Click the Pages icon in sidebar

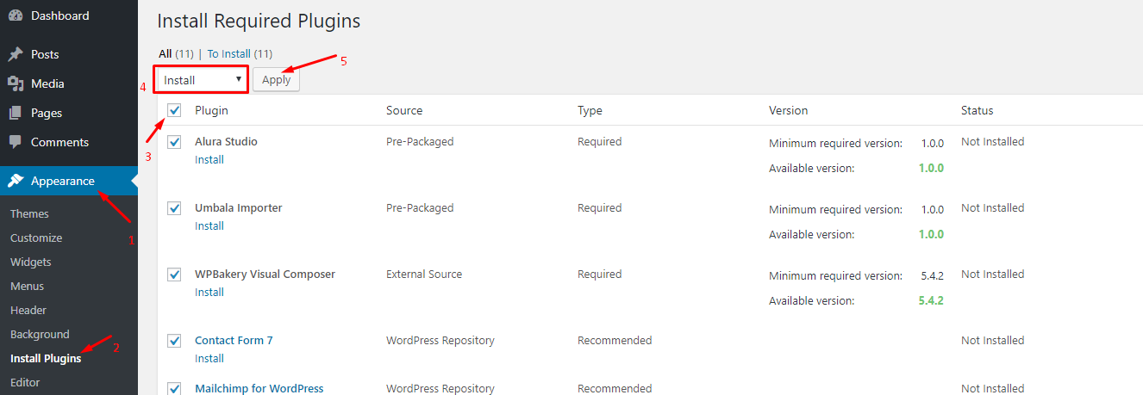click(16, 113)
